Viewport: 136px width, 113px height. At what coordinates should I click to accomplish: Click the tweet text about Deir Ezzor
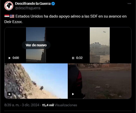(x=65, y=19)
